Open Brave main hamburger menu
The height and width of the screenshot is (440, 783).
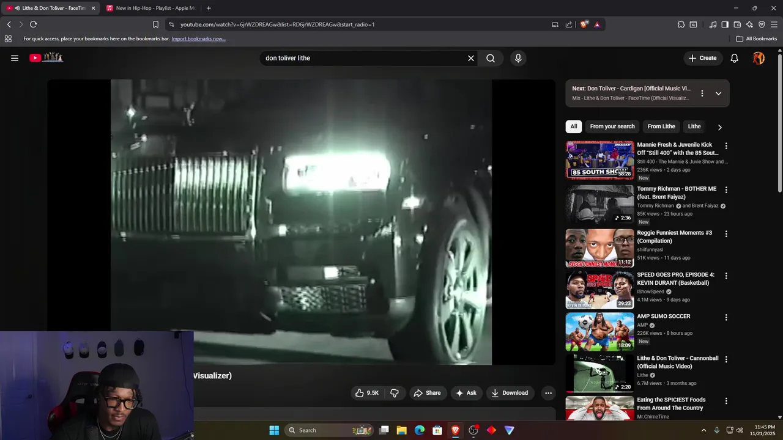pos(774,24)
